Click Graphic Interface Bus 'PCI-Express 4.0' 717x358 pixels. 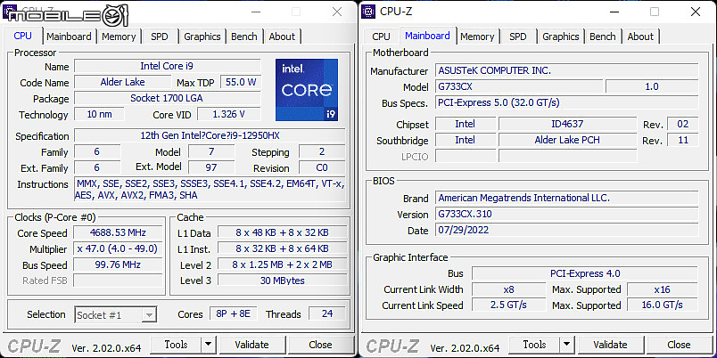click(x=585, y=273)
